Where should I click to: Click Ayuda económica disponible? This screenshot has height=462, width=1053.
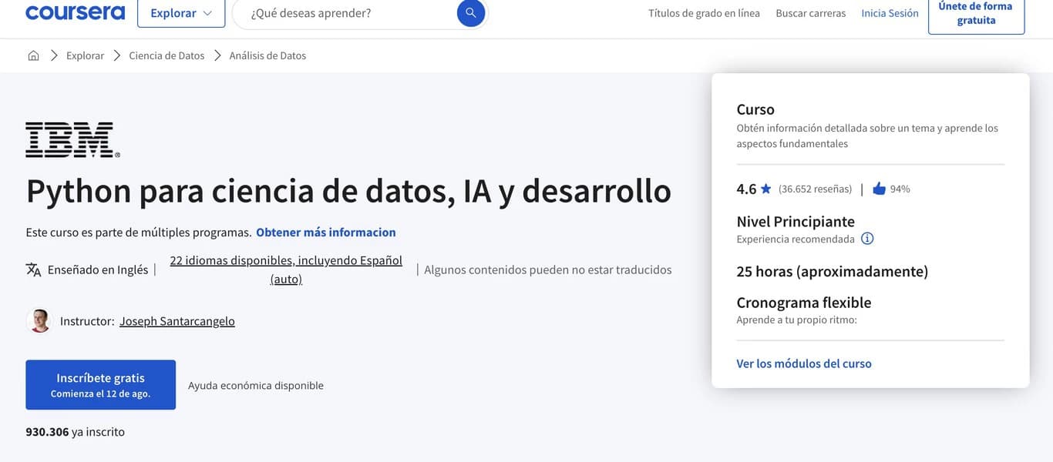[256, 385]
